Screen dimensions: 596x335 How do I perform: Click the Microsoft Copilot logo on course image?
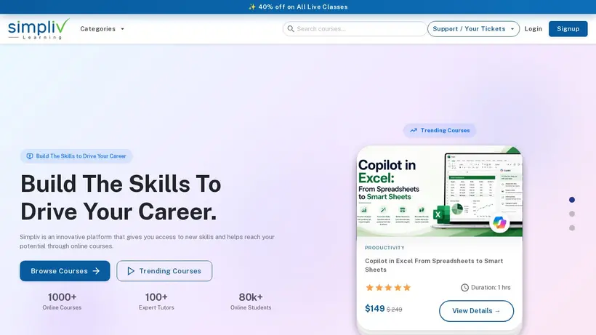499,223
